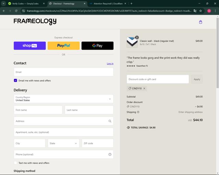219x175 pixels.
Task: Bookmark this page with the star icon
Action: [x=201, y=11]
